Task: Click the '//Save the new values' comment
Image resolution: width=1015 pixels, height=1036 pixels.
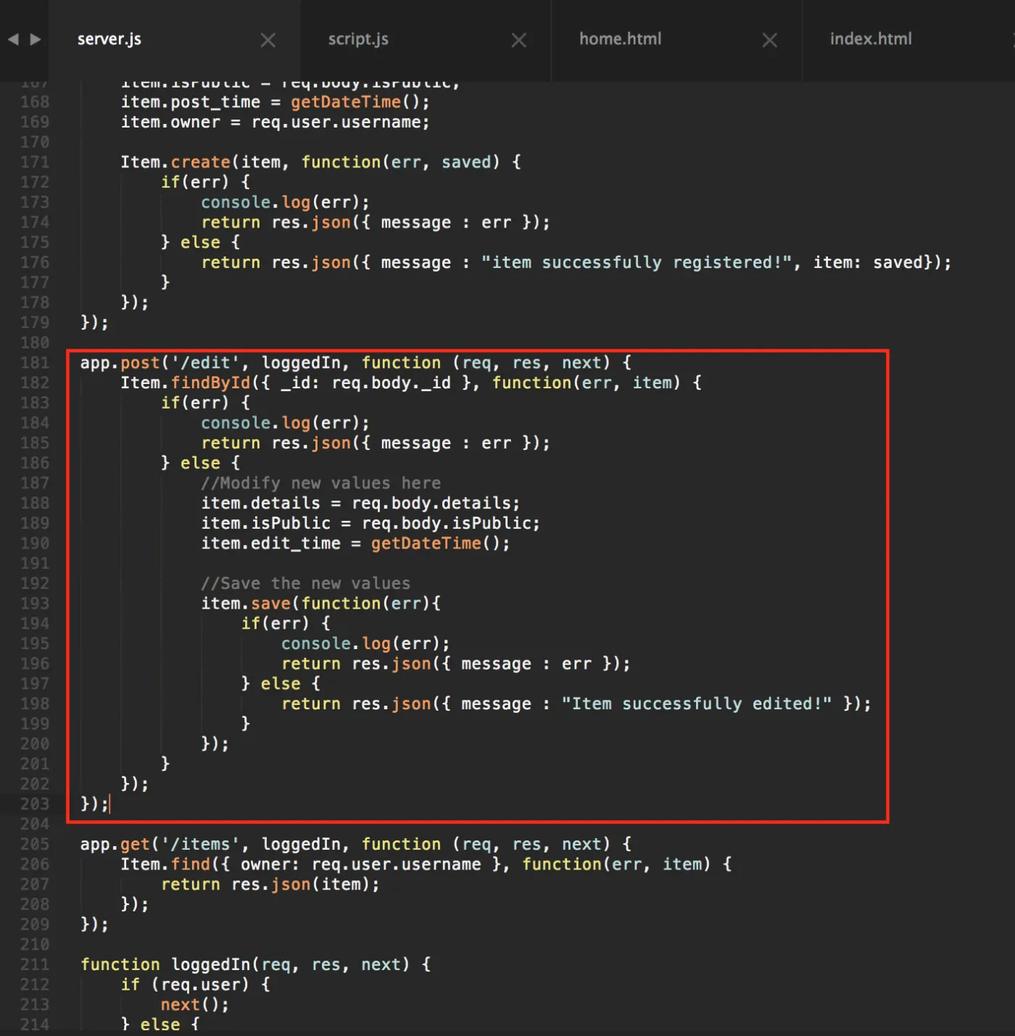Action: [306, 583]
